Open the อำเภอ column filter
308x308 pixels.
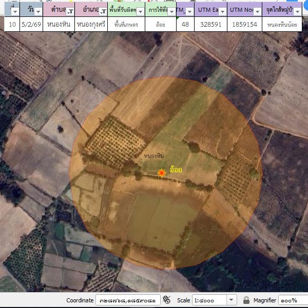[103, 12]
